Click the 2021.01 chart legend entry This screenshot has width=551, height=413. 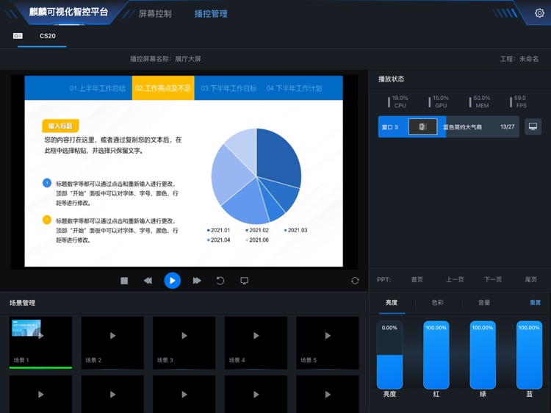coord(218,230)
